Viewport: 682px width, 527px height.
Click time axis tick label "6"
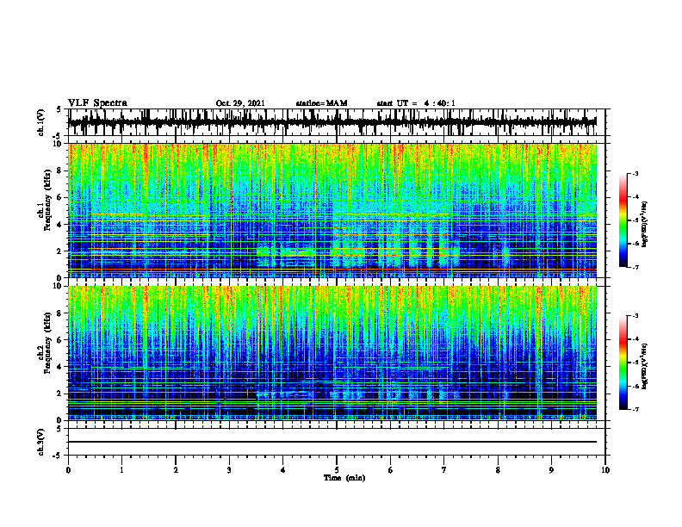[x=391, y=470]
